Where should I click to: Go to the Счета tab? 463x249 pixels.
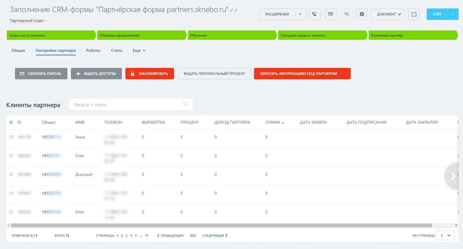pyautogui.click(x=117, y=50)
